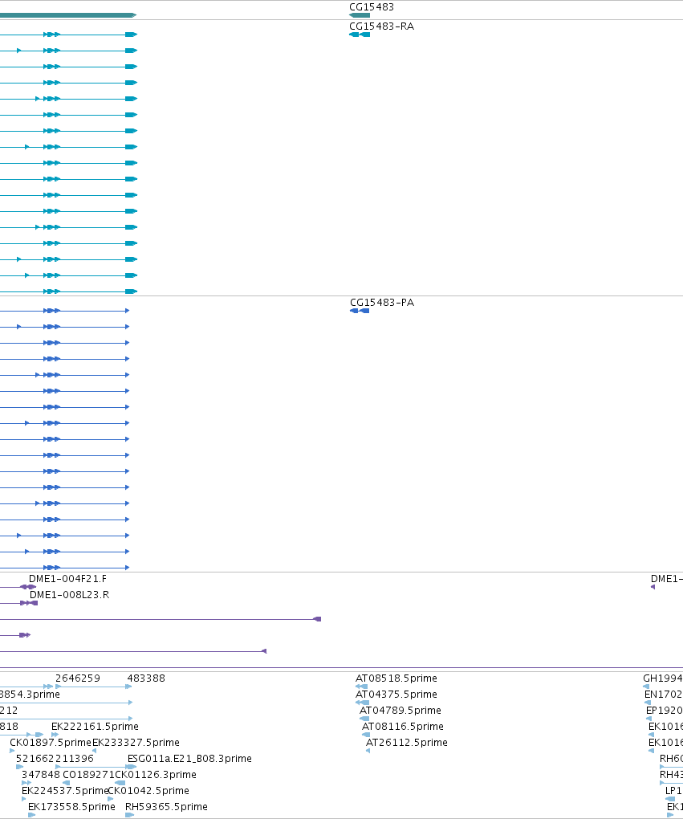
Task: Open the CK01042.5prime EST label
Action: pos(148,791)
